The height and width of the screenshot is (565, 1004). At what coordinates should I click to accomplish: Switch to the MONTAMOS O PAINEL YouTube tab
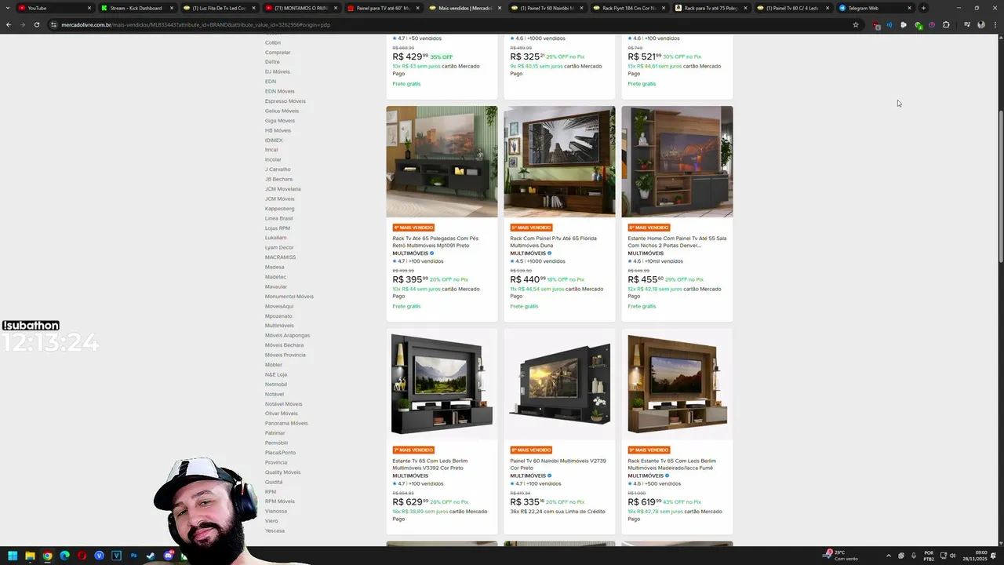300,8
